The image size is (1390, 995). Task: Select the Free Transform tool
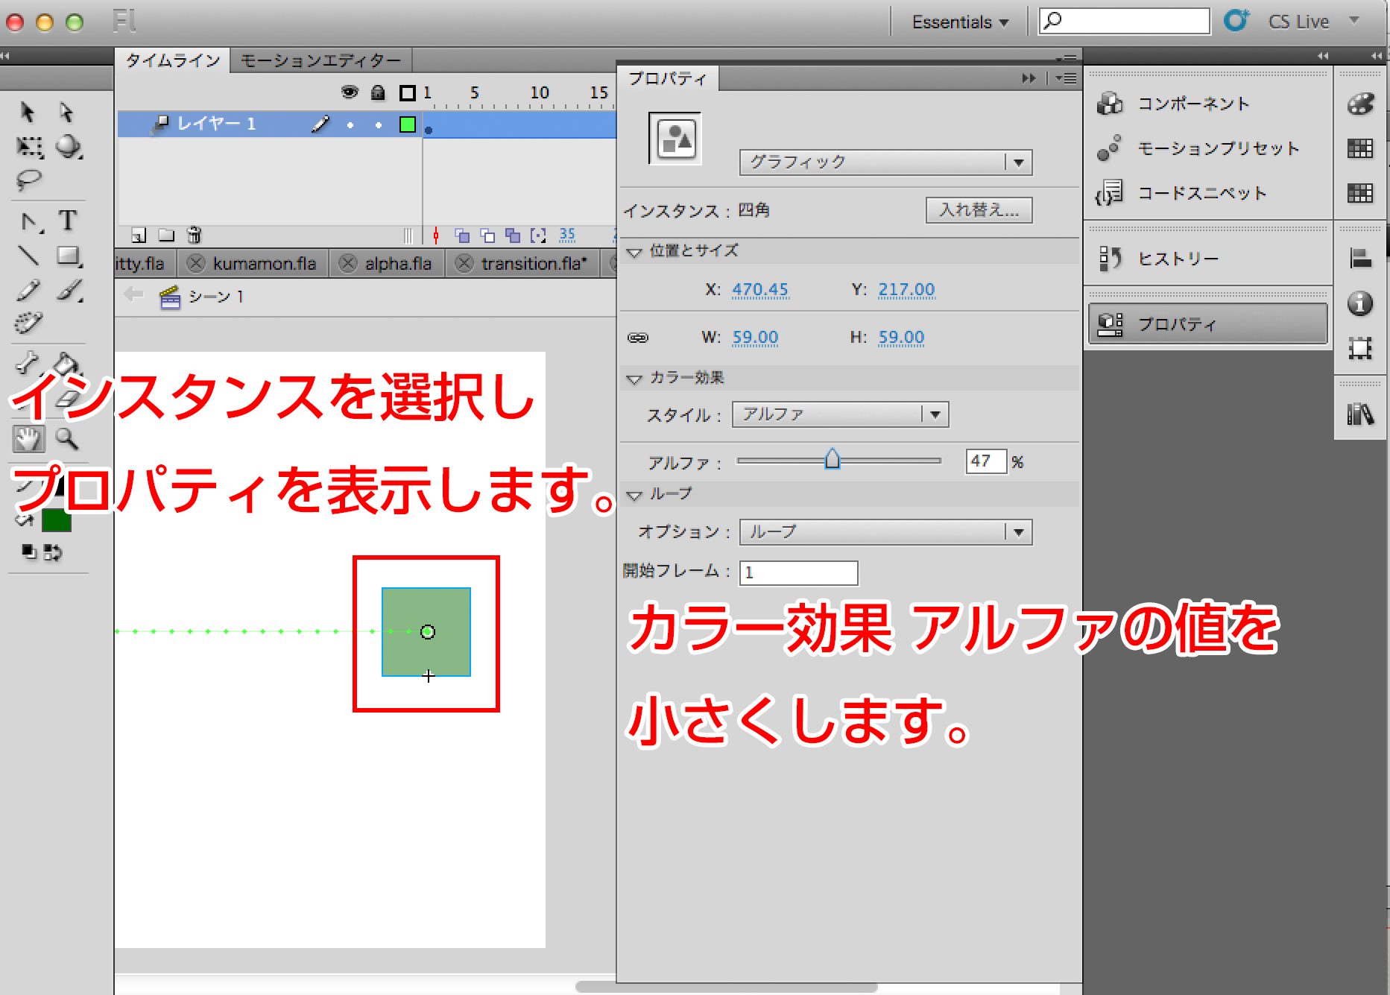29,146
